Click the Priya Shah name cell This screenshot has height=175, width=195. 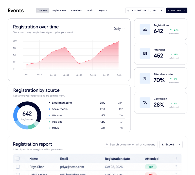tap(37, 167)
